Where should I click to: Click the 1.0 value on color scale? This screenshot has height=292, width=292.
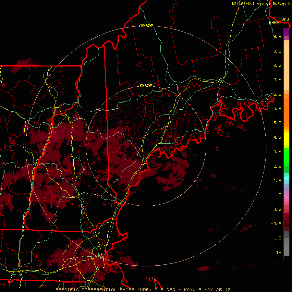[277, 195]
